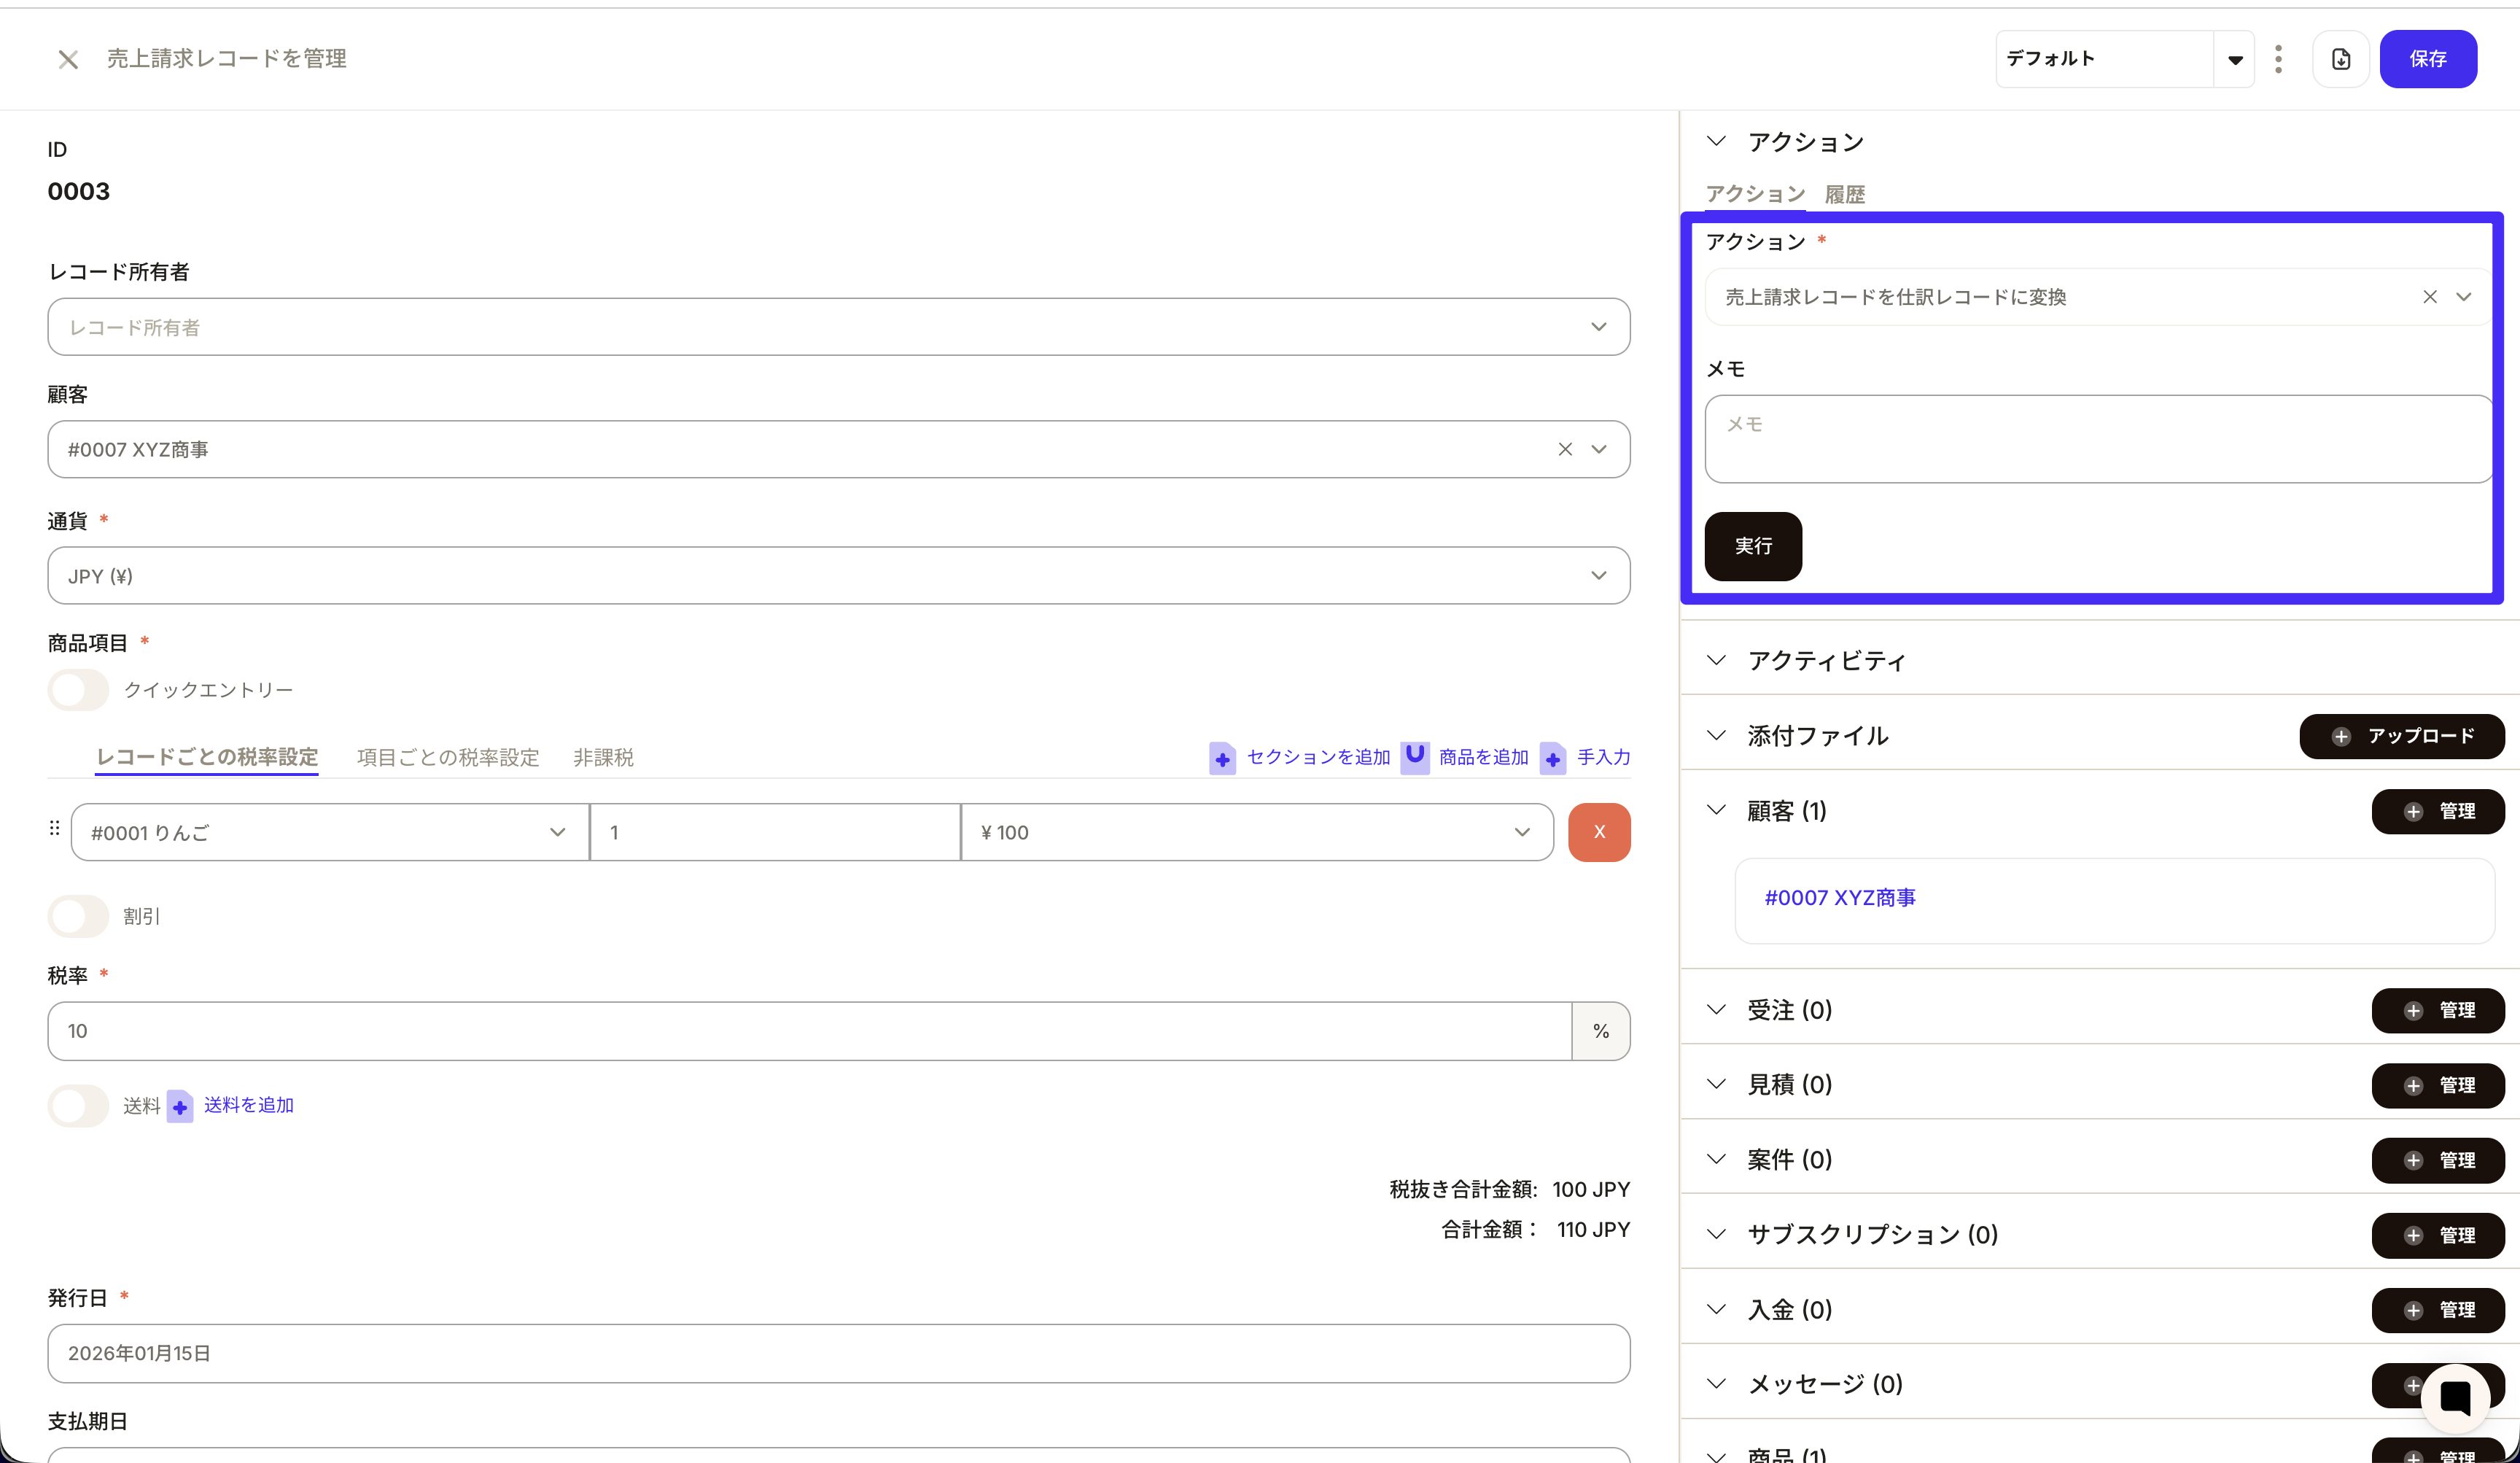Image resolution: width=2520 pixels, height=1463 pixels.
Task: Open the three-dot overflow menu near 保存
Action: click(2279, 58)
